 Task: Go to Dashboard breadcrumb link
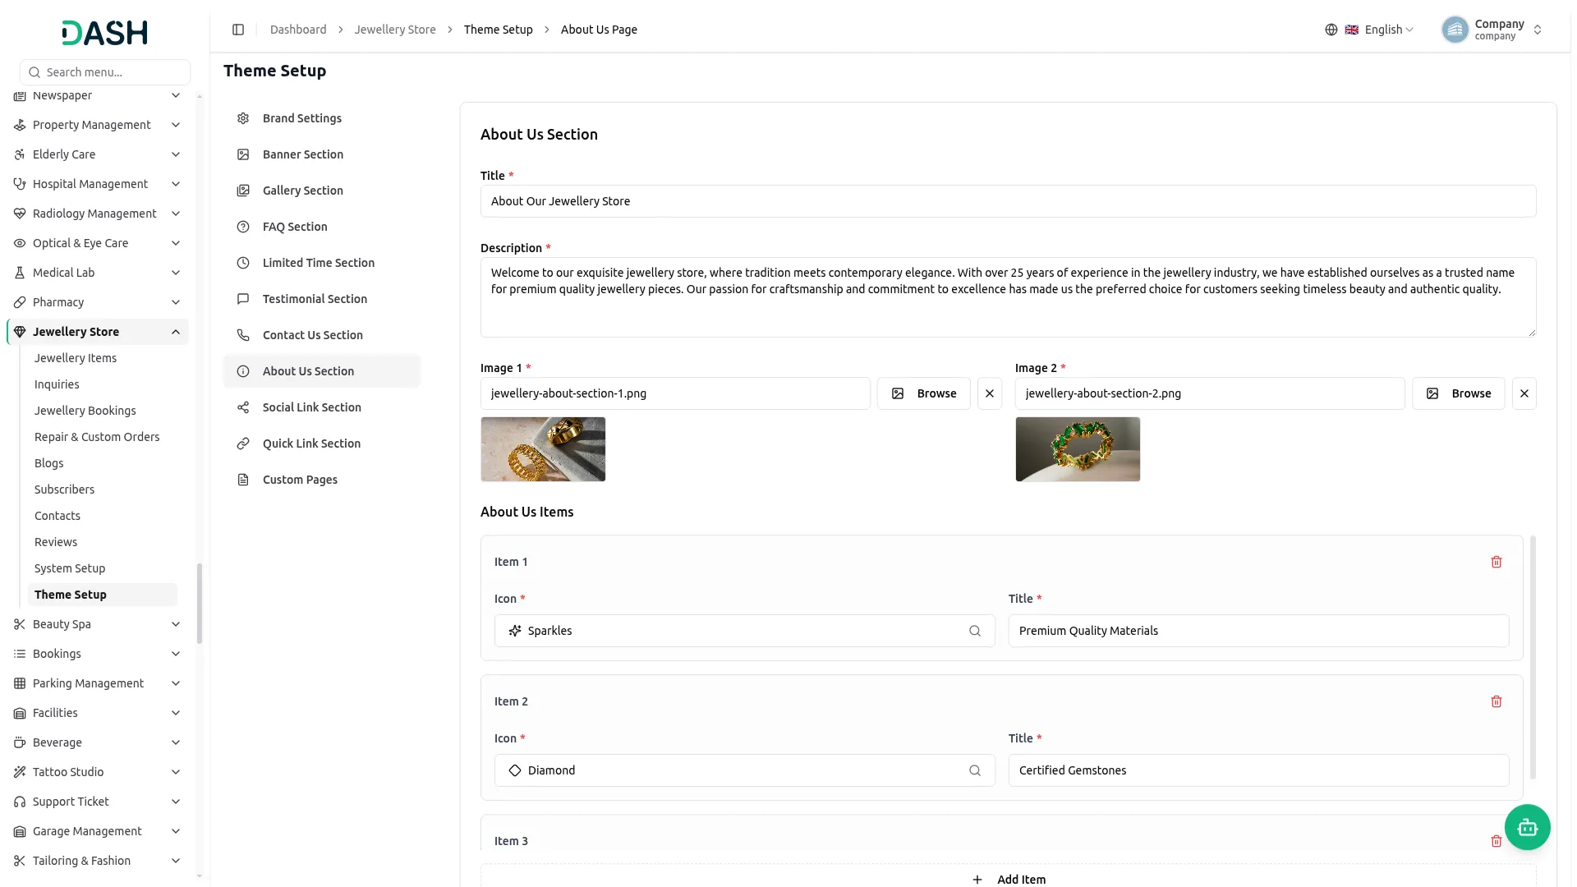(x=298, y=30)
